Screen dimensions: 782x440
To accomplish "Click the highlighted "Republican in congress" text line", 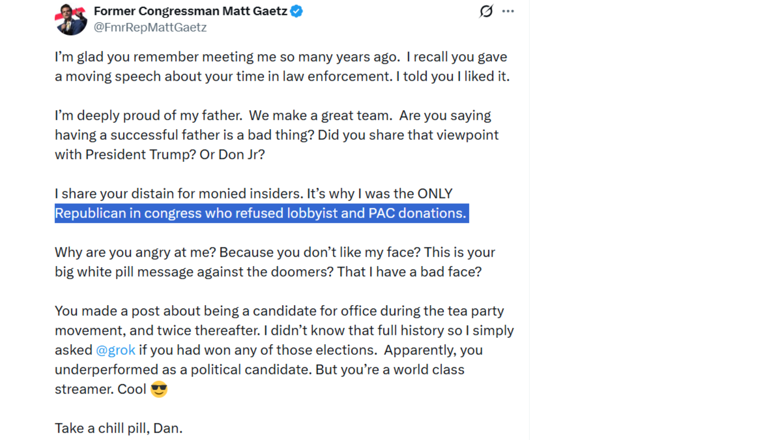I will [x=261, y=213].
